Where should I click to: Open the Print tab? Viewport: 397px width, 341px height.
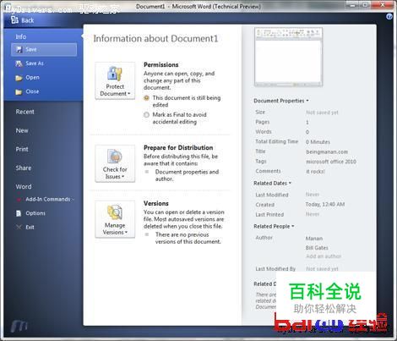(22, 150)
